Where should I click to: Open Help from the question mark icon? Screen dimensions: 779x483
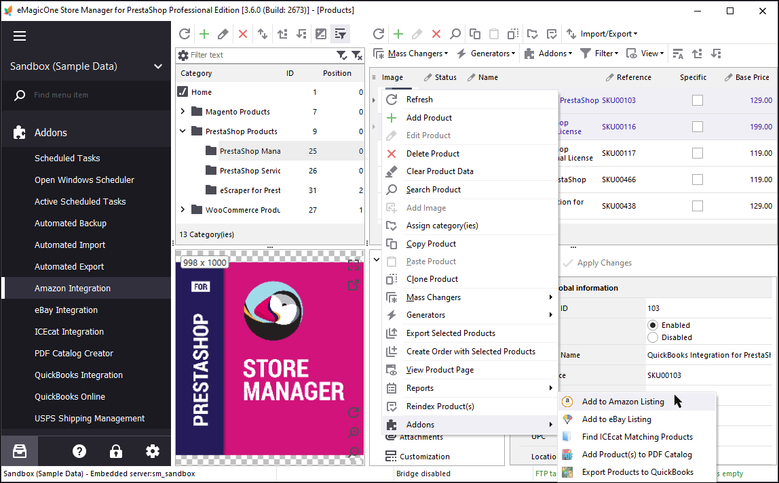pyautogui.click(x=79, y=451)
